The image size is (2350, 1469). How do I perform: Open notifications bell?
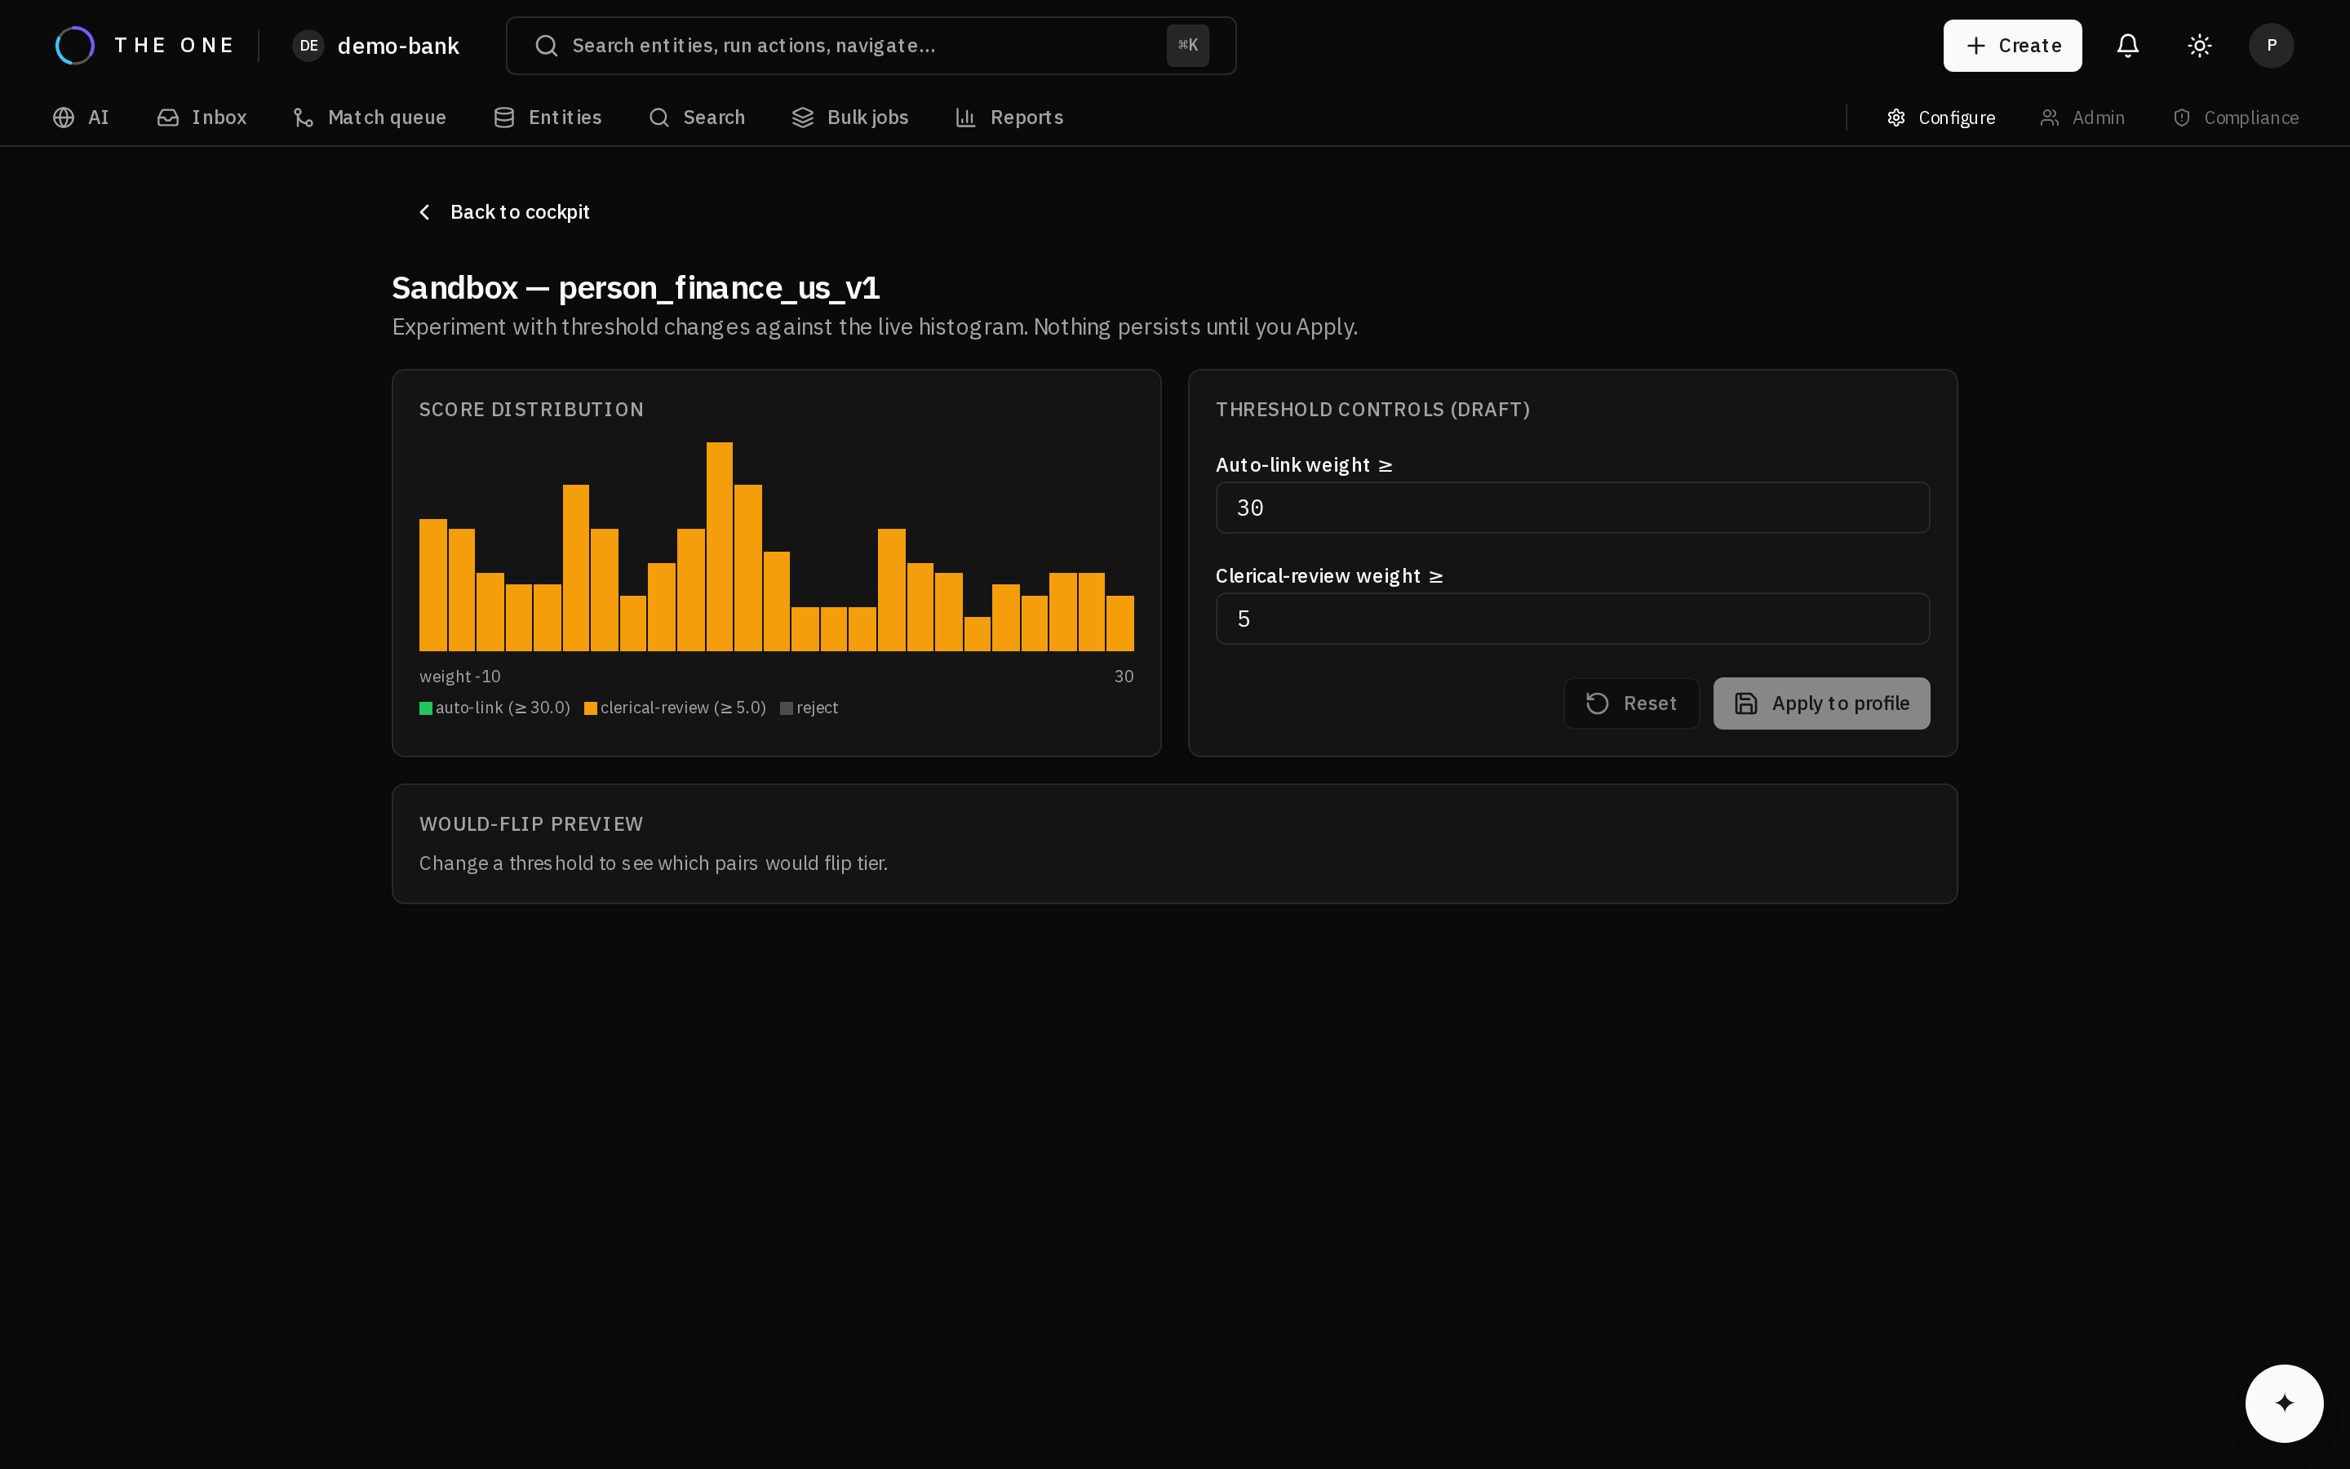(2127, 46)
